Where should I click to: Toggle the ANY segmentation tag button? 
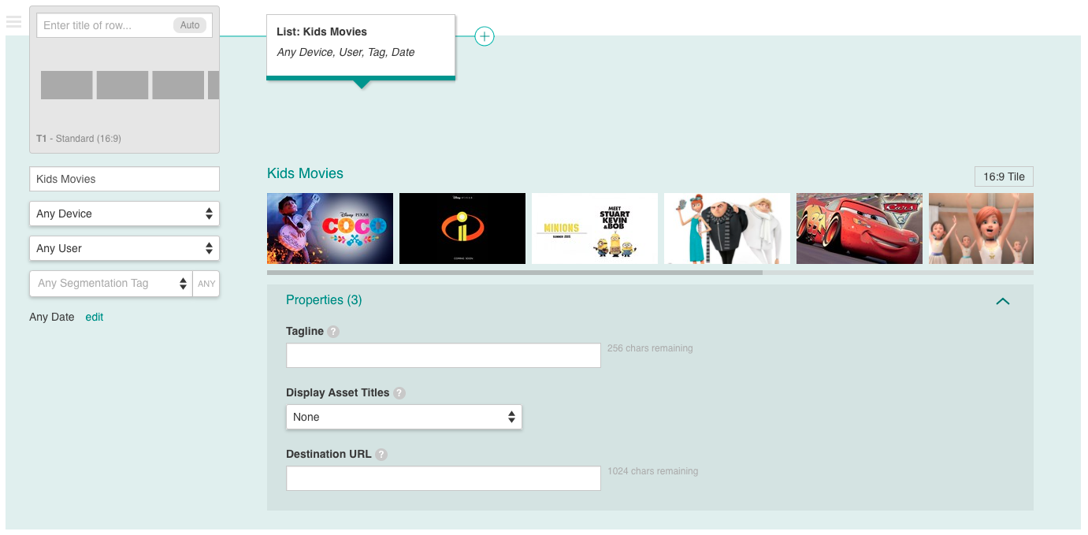[206, 284]
